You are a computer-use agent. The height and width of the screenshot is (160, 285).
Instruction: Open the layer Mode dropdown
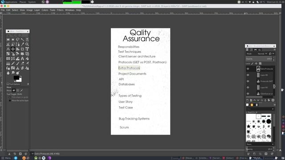click(x=262, y=54)
